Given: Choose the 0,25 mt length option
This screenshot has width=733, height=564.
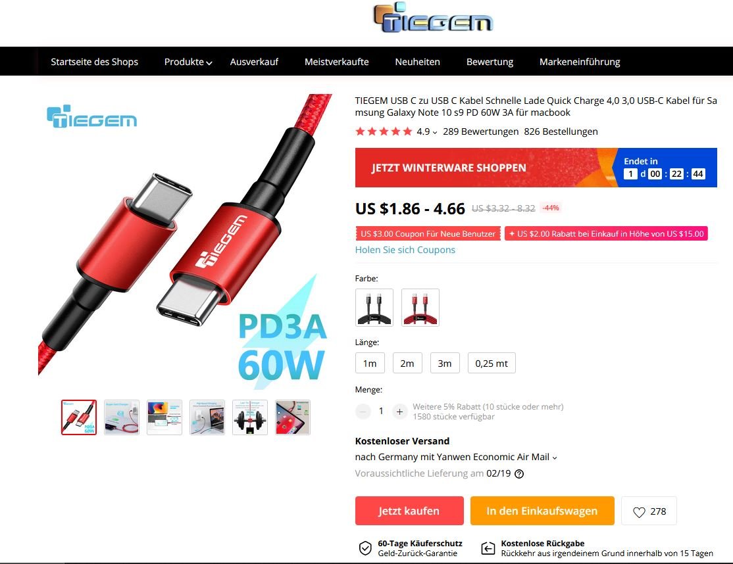Looking at the screenshot, I should coord(492,364).
